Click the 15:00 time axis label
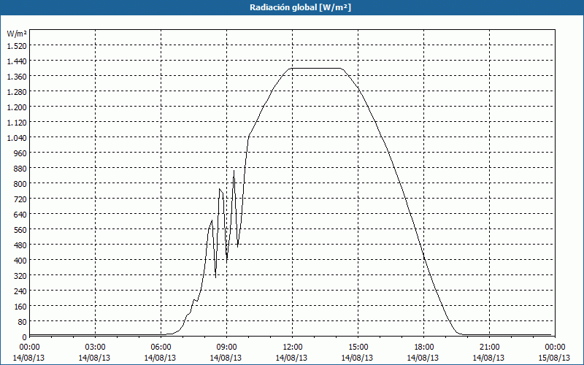The height and width of the screenshot is (365, 584). [x=358, y=347]
